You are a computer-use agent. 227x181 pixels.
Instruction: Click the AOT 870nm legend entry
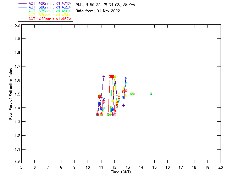click(45, 15)
